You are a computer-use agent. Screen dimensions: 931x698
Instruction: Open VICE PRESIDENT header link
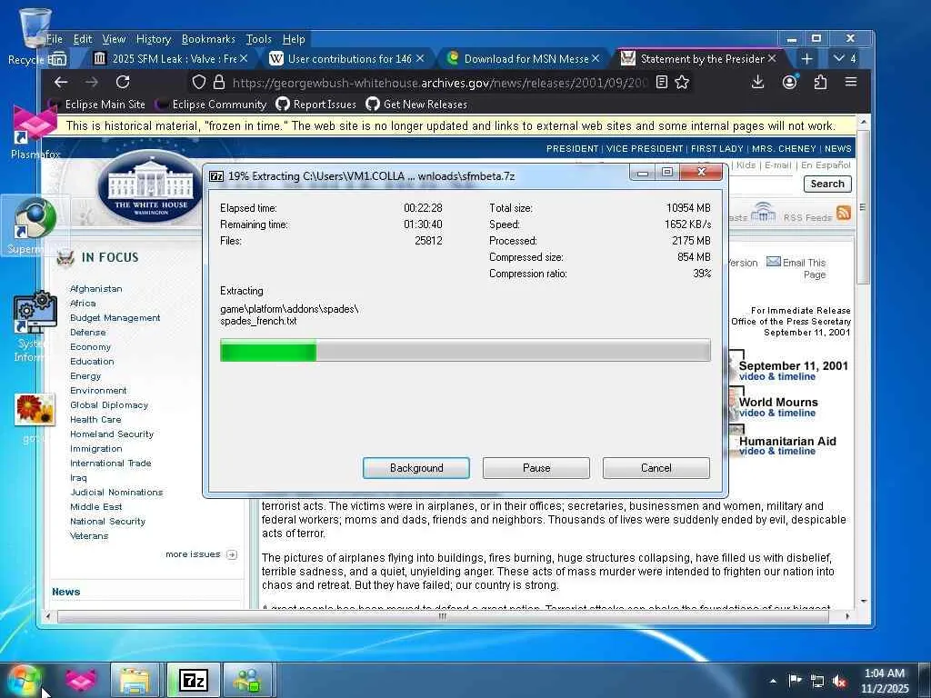pyautogui.click(x=645, y=148)
